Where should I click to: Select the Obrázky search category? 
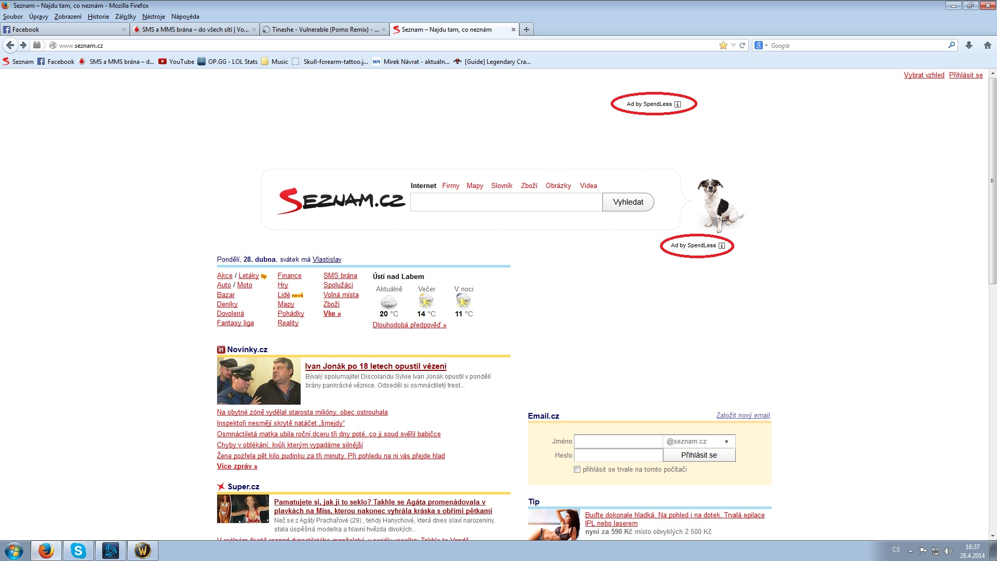tap(558, 186)
